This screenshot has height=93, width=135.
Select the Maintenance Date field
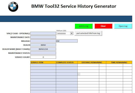43,37
